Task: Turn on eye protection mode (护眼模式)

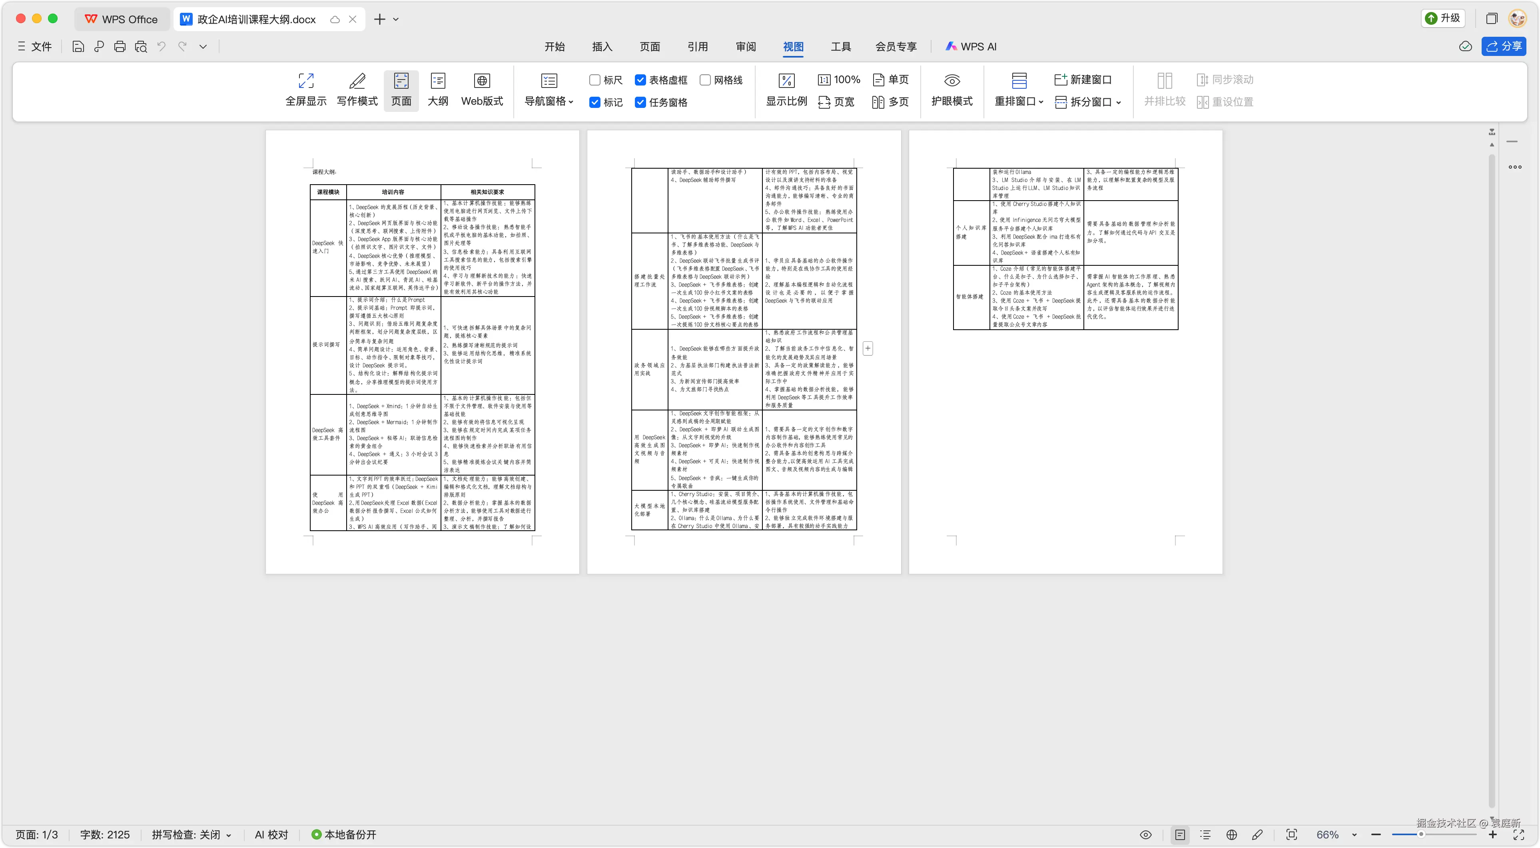Action: (952, 90)
